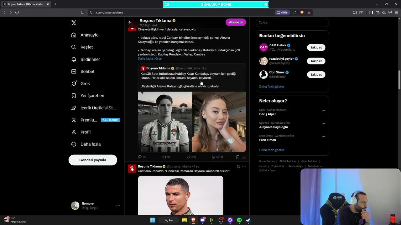
Task: Open account menu dots beside flomore
Action: 118,206
